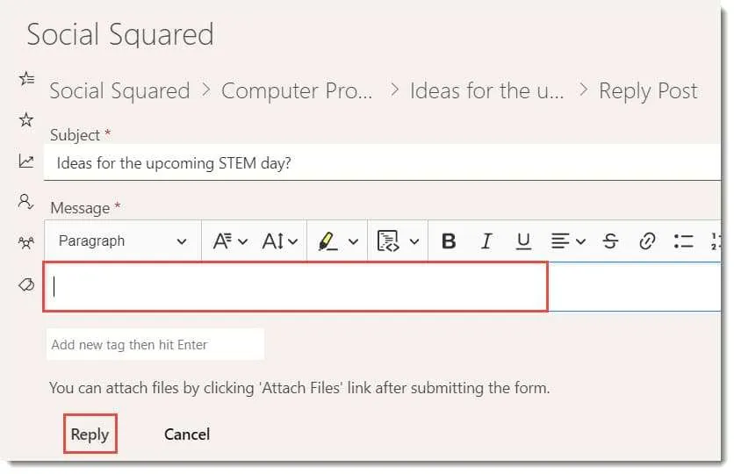Open the people group sidebar icon
734x474 pixels.
[x=26, y=242]
